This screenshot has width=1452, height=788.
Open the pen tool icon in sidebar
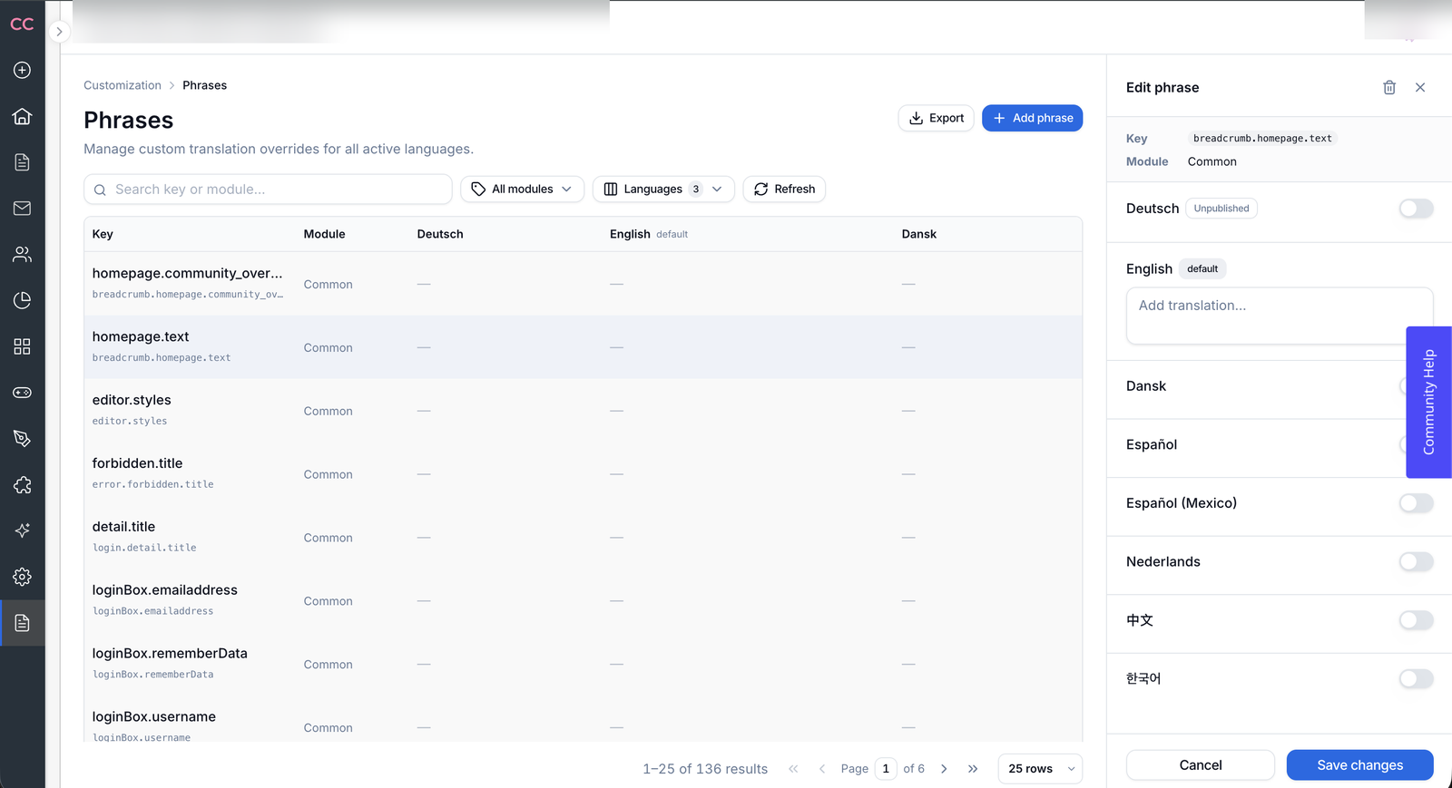pos(23,439)
